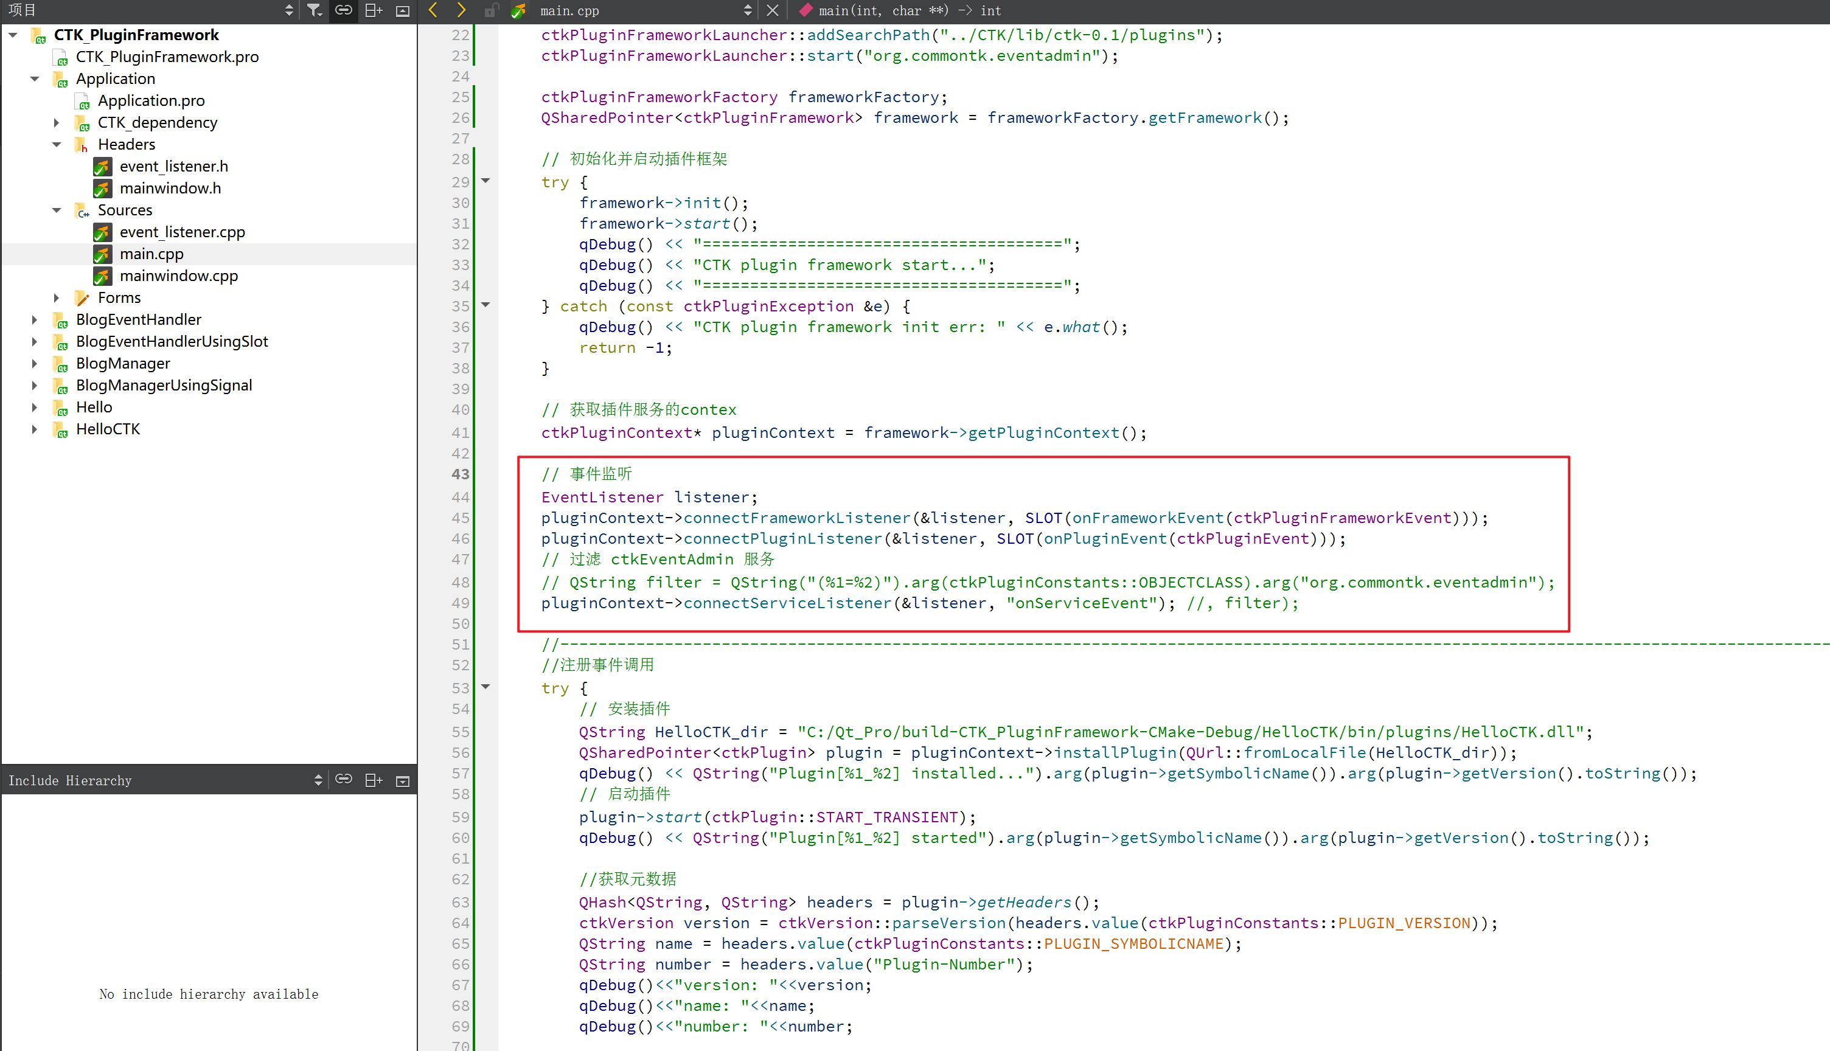Image resolution: width=1830 pixels, height=1051 pixels.
Task: Open the filter tree icon in Projects panel
Action: tap(314, 10)
